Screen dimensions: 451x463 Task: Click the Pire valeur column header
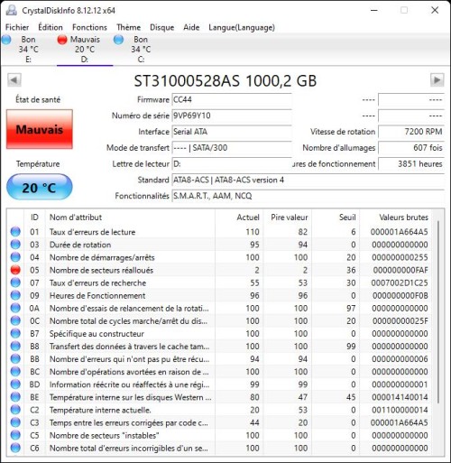287,218
